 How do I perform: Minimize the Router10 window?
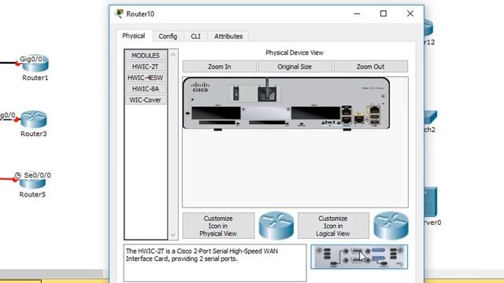[x=357, y=14]
